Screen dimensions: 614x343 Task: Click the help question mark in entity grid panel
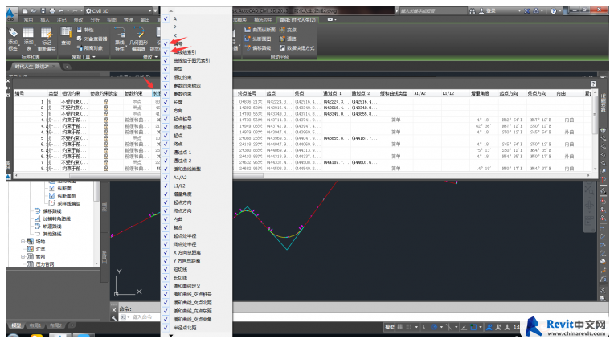point(593,84)
